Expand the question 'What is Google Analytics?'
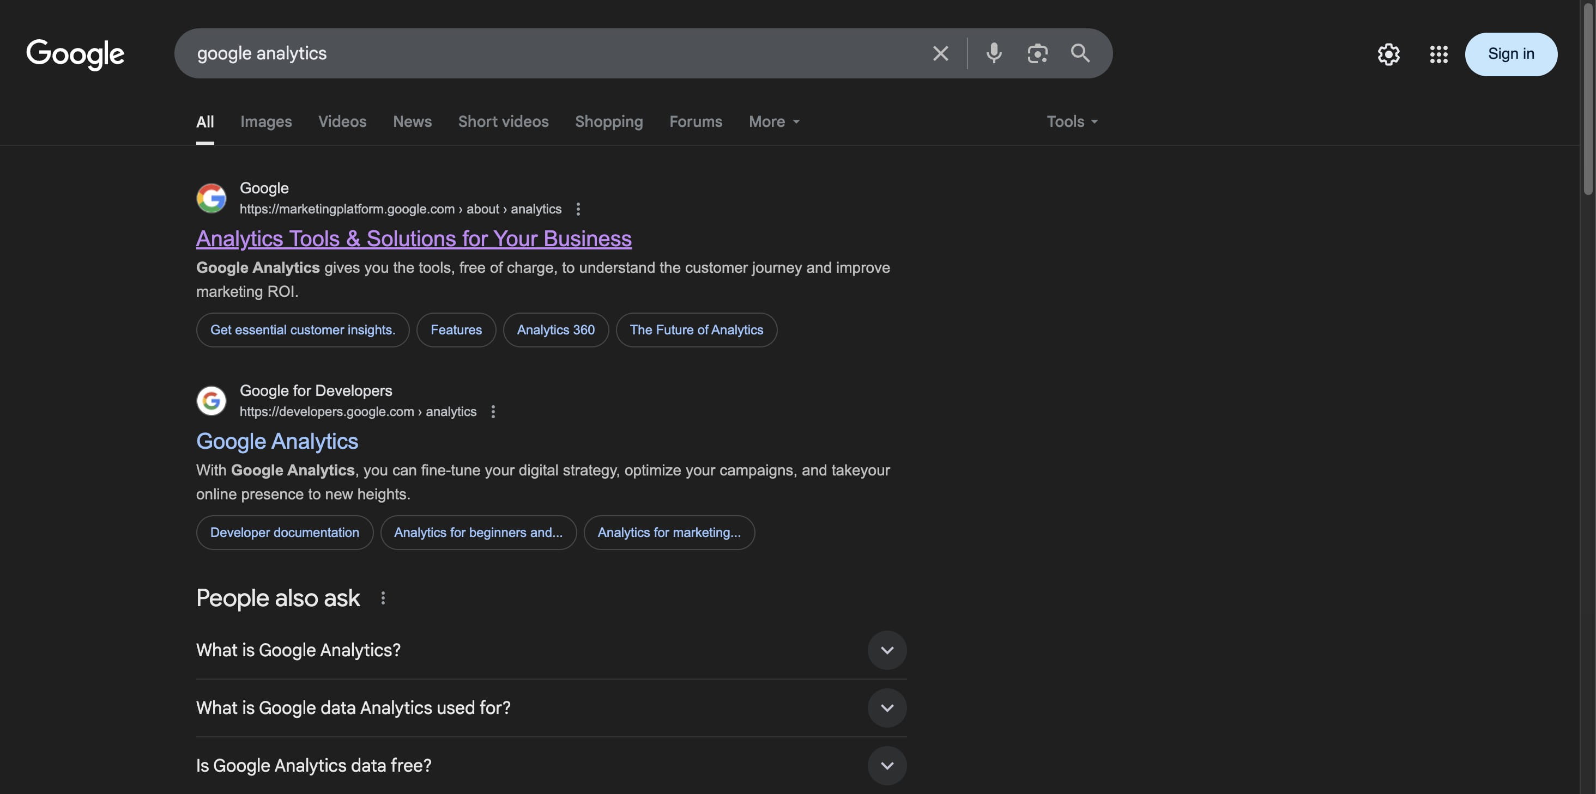 coord(887,650)
